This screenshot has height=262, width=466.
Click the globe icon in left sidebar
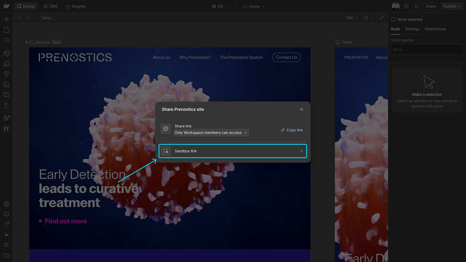pyautogui.click(x=6, y=204)
